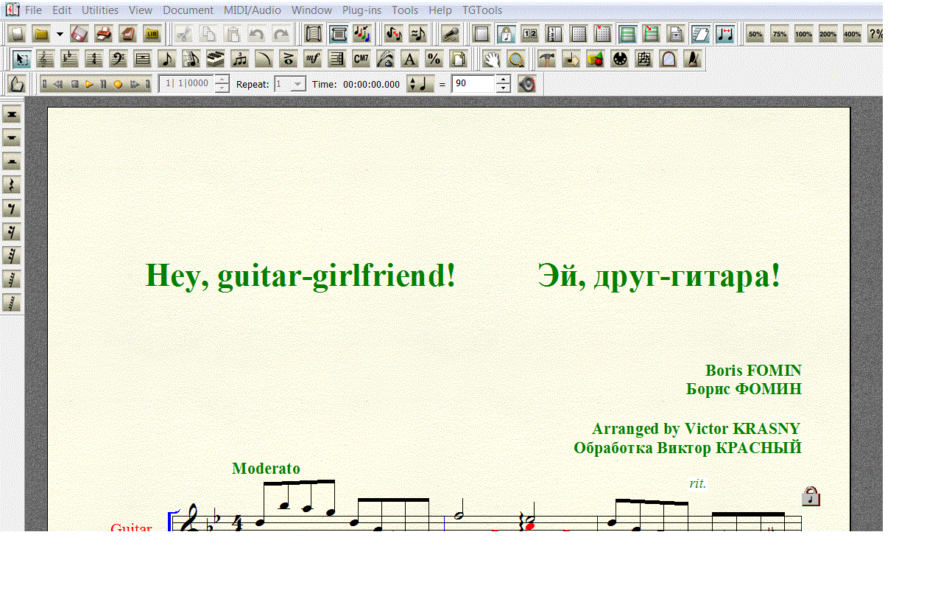Set zoom to 100%
This screenshot has height=602, width=938.
[804, 34]
